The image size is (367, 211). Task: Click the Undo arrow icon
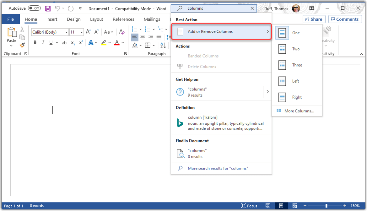[57, 8]
